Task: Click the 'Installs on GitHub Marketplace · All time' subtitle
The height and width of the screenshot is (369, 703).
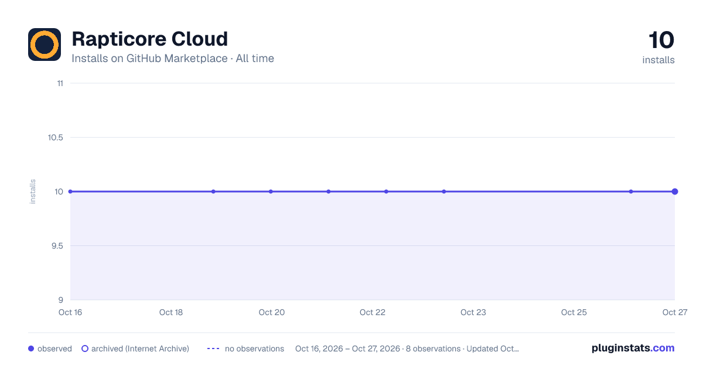Action: pyautogui.click(x=173, y=59)
